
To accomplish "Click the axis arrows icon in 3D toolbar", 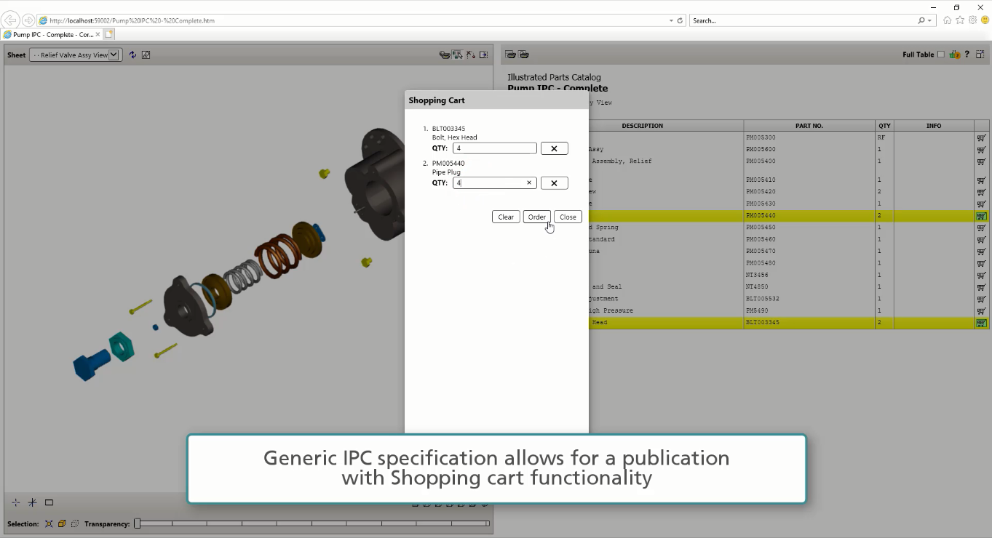I will pos(471,55).
